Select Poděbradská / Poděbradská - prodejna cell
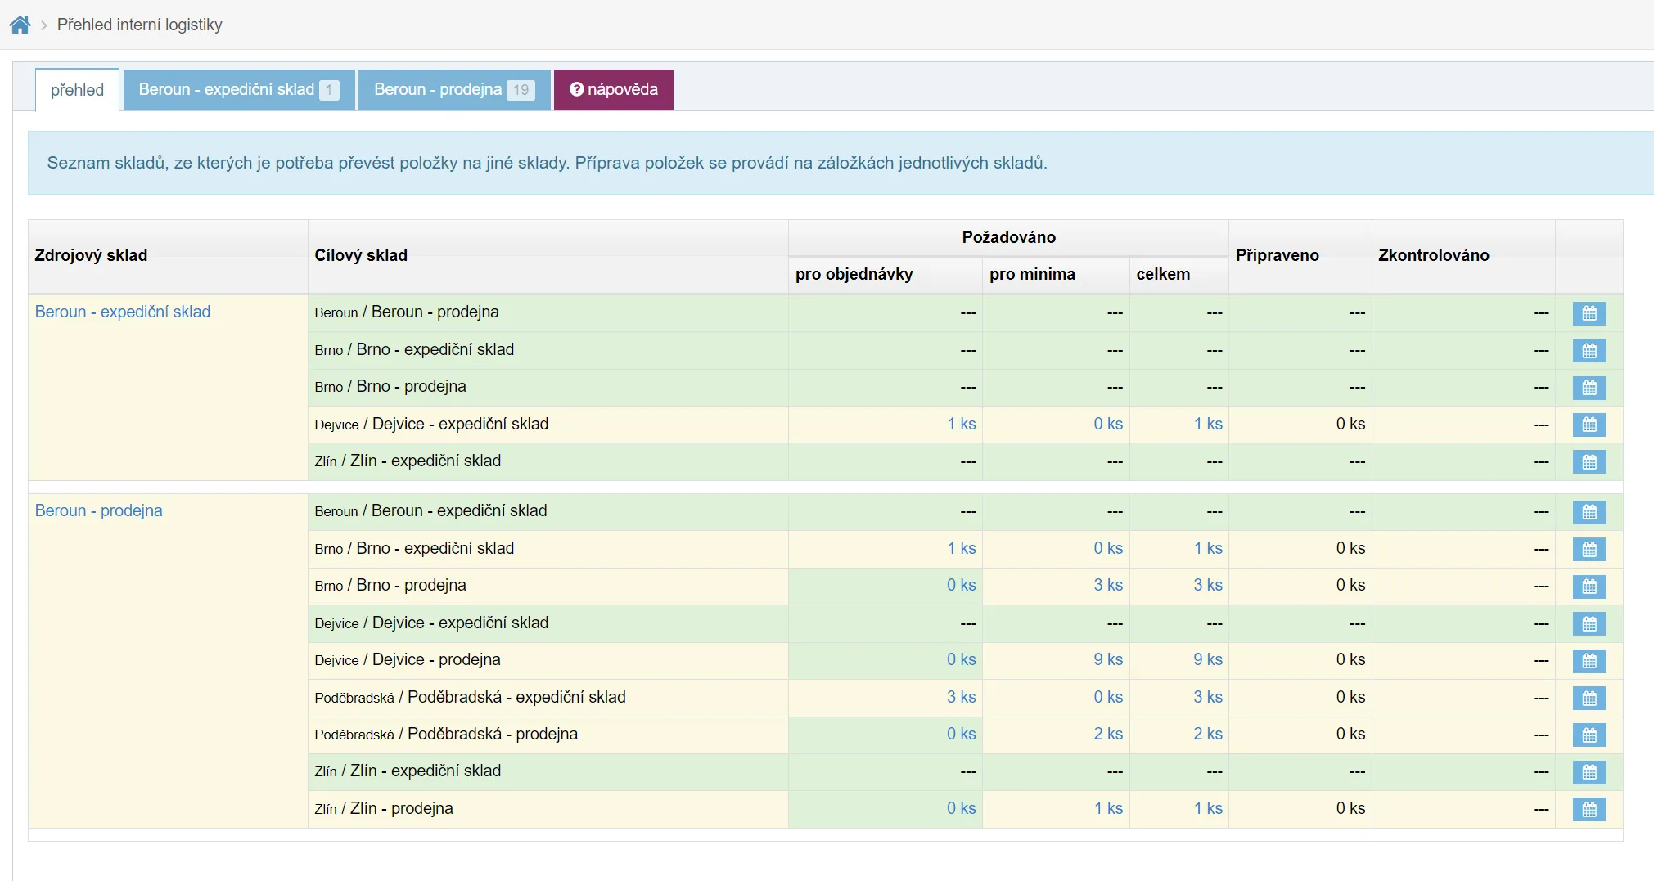The image size is (1654, 881). (x=548, y=735)
